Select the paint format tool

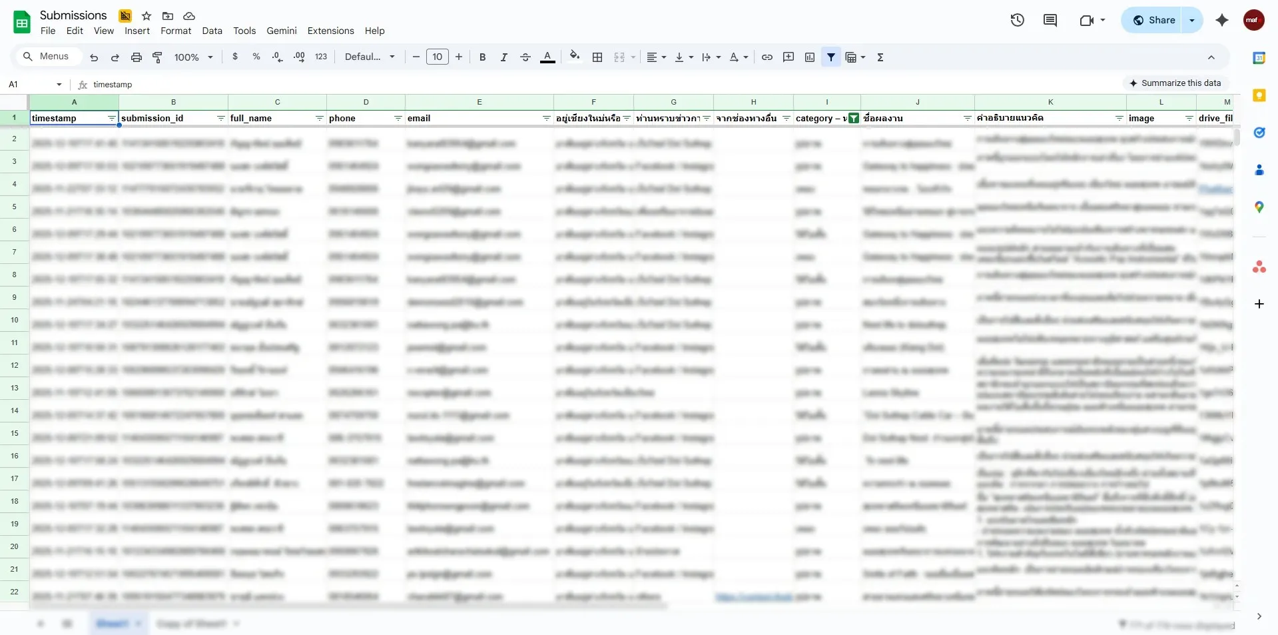click(158, 57)
